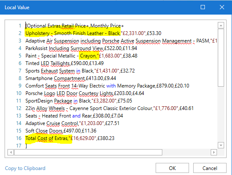Click the 'Optional Extras,Retail Price+' header line
Viewport: 232px width, 175px height.
[75, 26]
